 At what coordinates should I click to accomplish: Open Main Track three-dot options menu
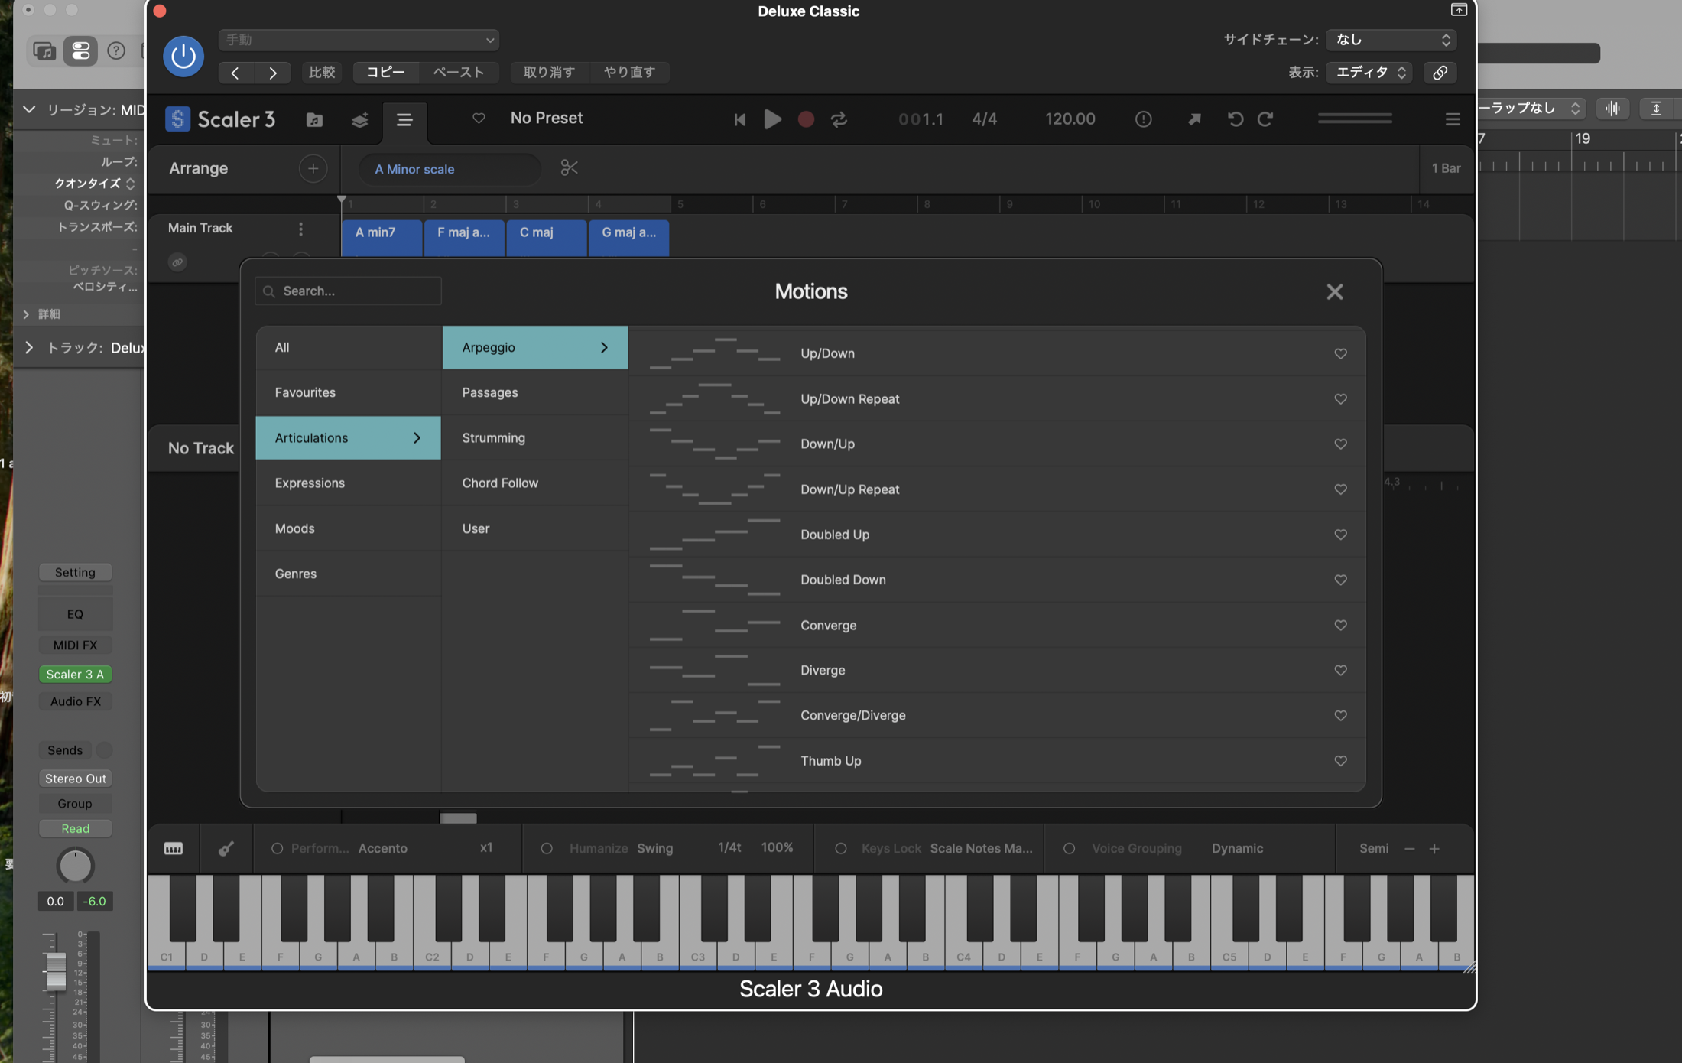[x=300, y=229]
